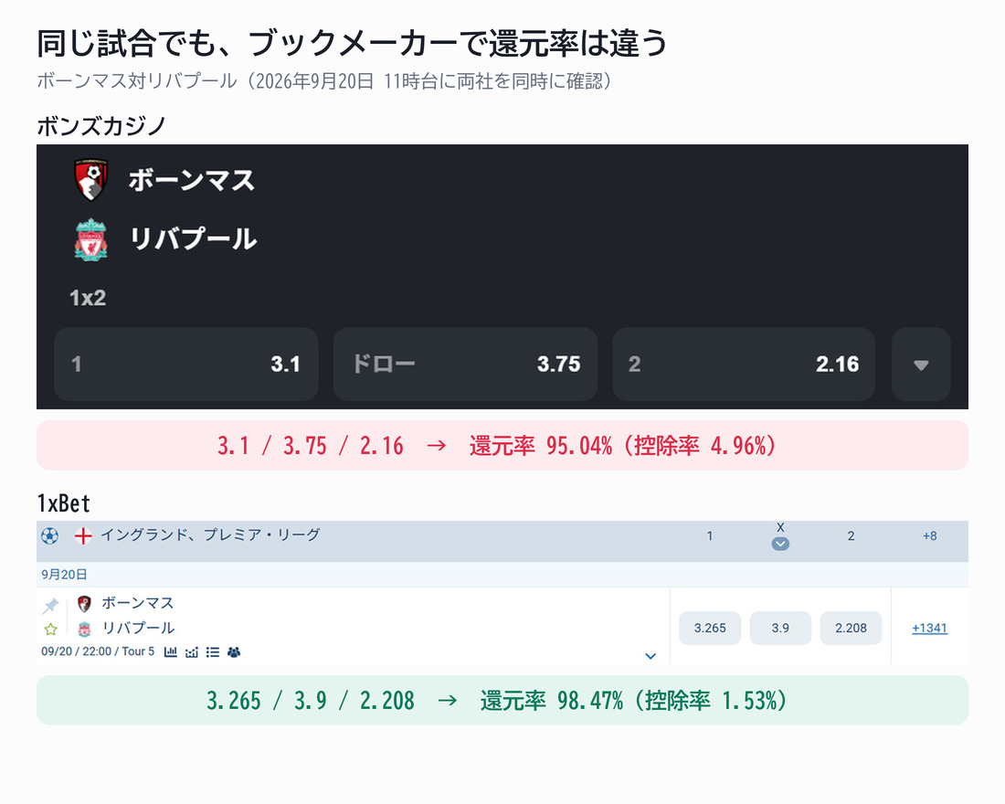The height and width of the screenshot is (804, 1005).
Task: Expand the 1xBet match row chevron
Action: point(651,656)
